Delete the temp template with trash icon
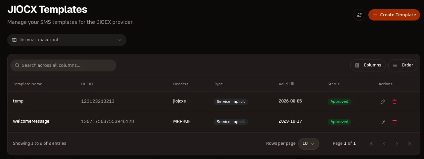Image resolution: width=424 pixels, height=159 pixels. (395, 102)
